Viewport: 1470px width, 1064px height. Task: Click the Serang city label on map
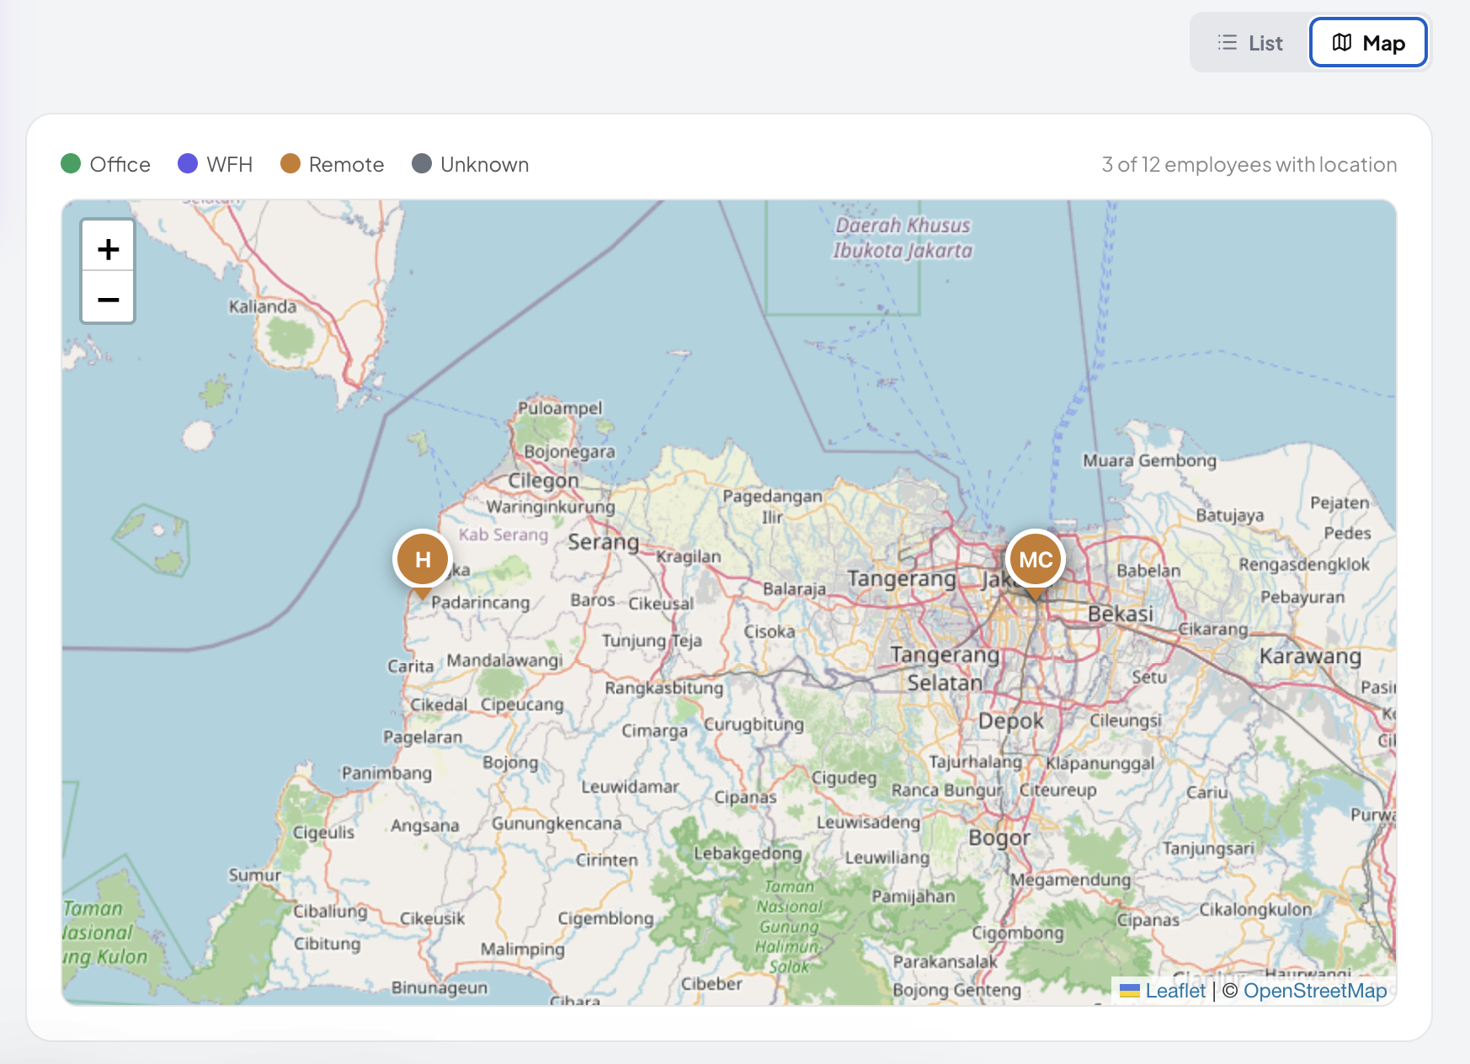603,542
